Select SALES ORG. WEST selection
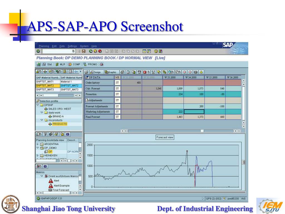This screenshot has height=214, width=285. tap(60, 109)
